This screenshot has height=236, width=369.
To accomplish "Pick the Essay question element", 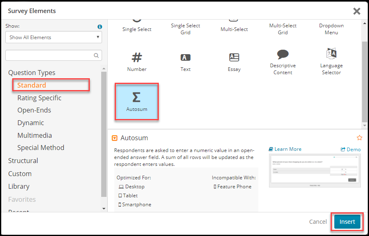I will (x=234, y=62).
